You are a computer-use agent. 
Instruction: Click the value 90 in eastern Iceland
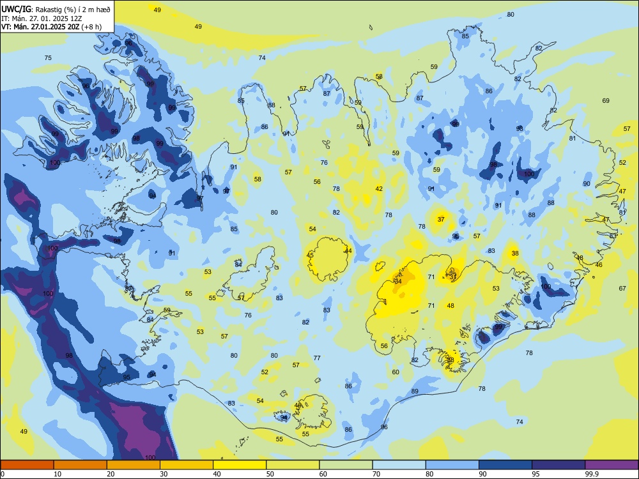click(587, 184)
